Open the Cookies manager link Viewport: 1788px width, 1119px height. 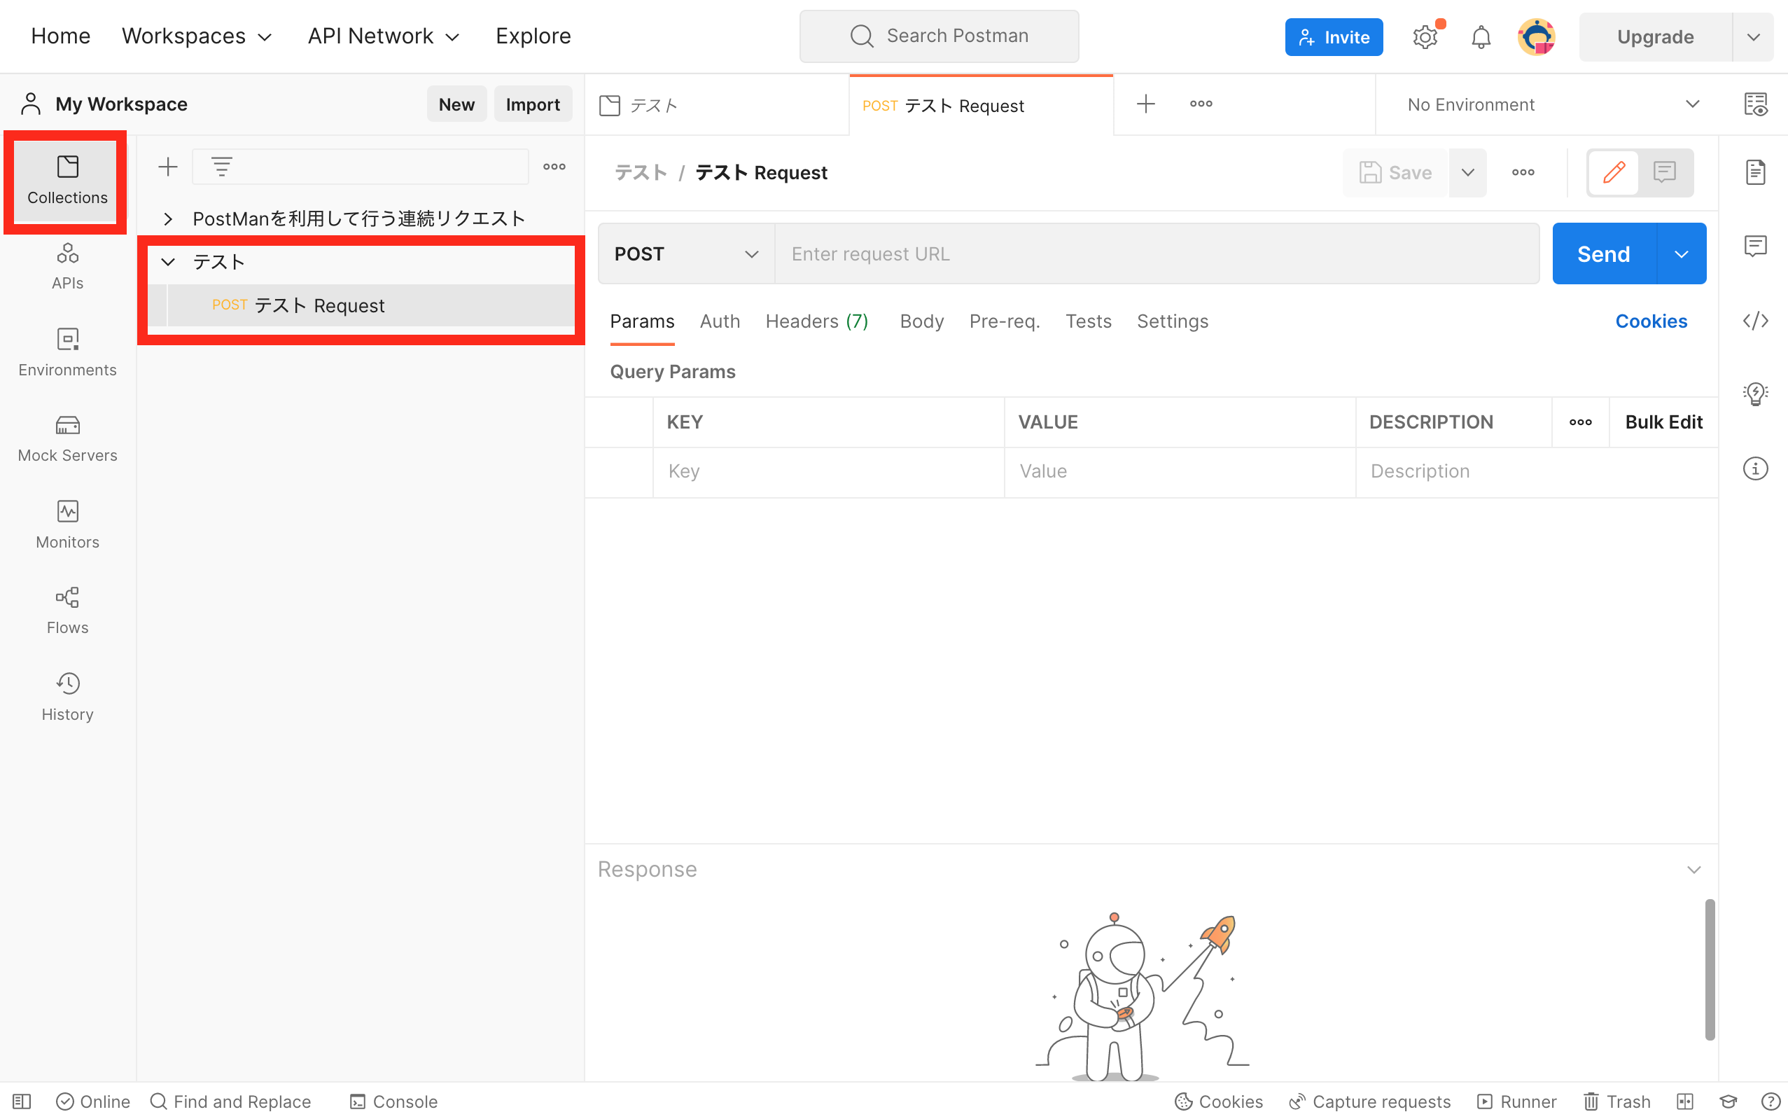1651,321
